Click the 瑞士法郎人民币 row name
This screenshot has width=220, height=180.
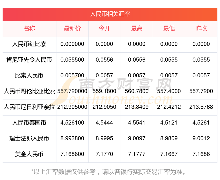point(29,138)
